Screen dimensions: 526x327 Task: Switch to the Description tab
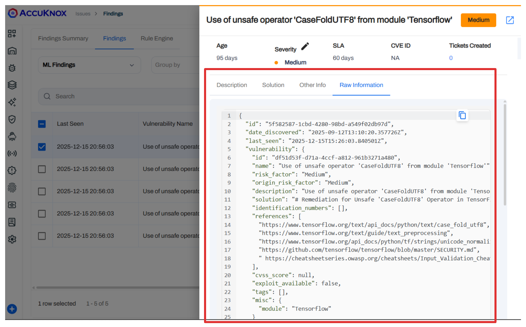pos(232,85)
